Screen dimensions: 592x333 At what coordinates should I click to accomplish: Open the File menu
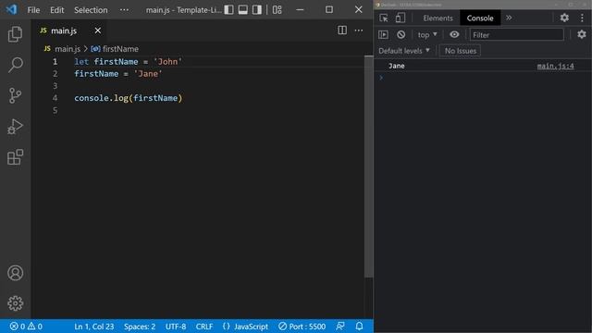click(33, 10)
